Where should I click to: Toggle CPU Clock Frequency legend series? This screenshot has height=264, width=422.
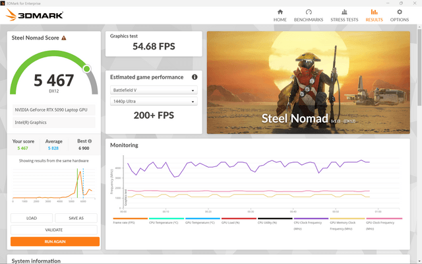[311, 224]
